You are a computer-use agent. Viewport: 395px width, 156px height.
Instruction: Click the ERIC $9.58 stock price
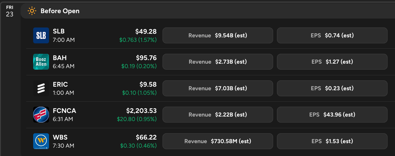pyautogui.click(x=148, y=85)
